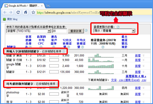The width and height of the screenshot is (153, 104).
Task: Open help icon under 12月大致搜尋量 header
Action: click(69, 47)
